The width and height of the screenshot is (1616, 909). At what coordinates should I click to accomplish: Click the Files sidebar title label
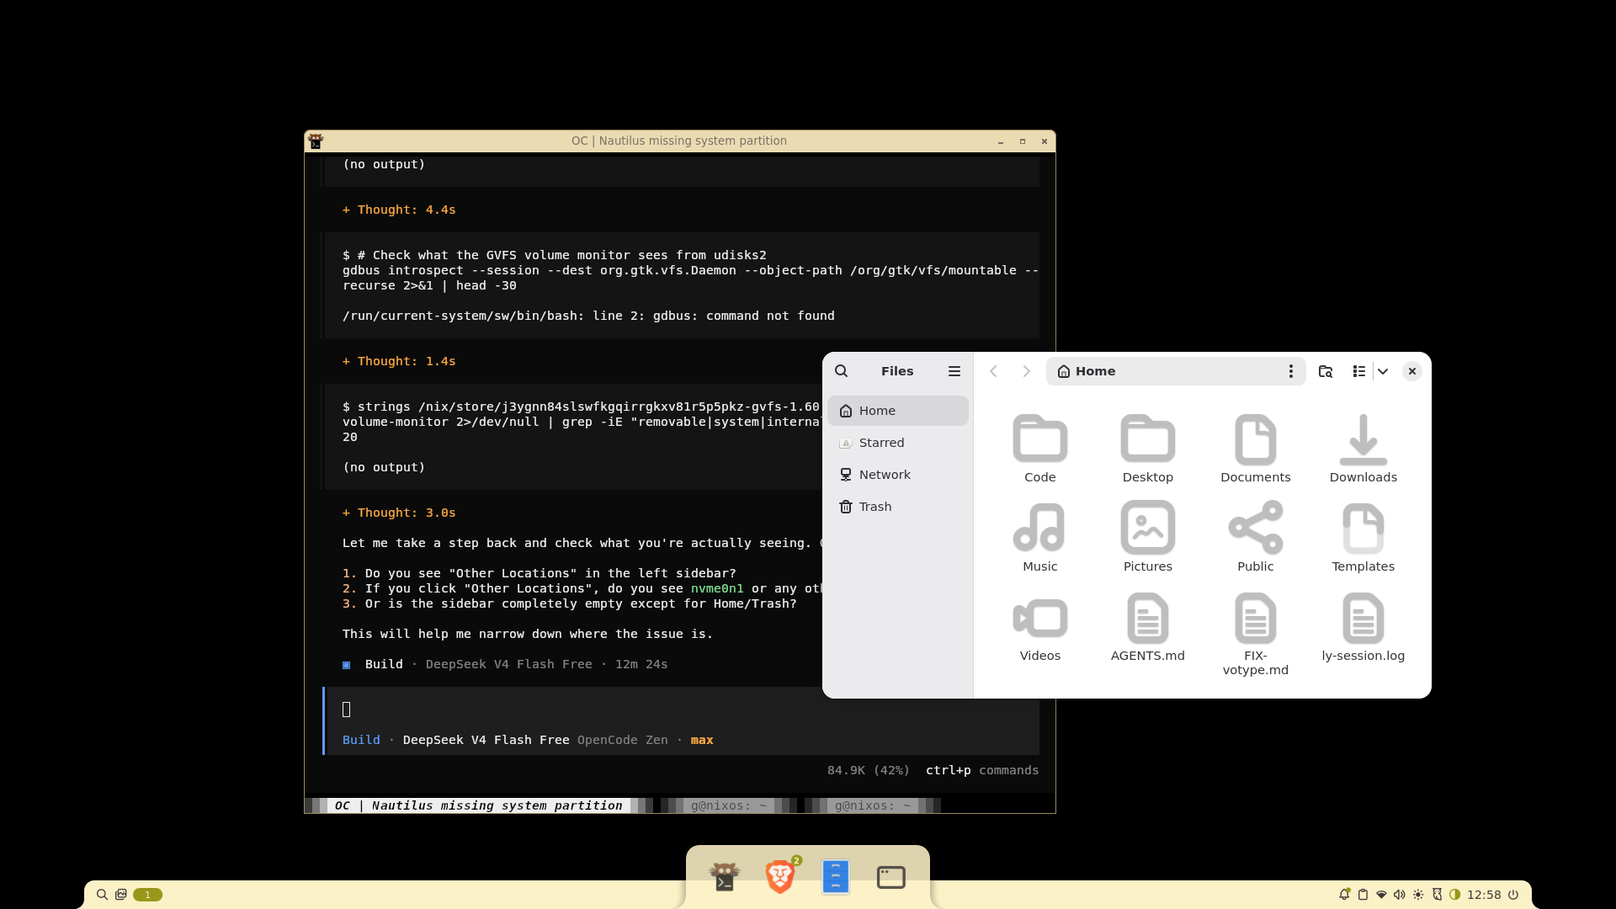pos(897,371)
